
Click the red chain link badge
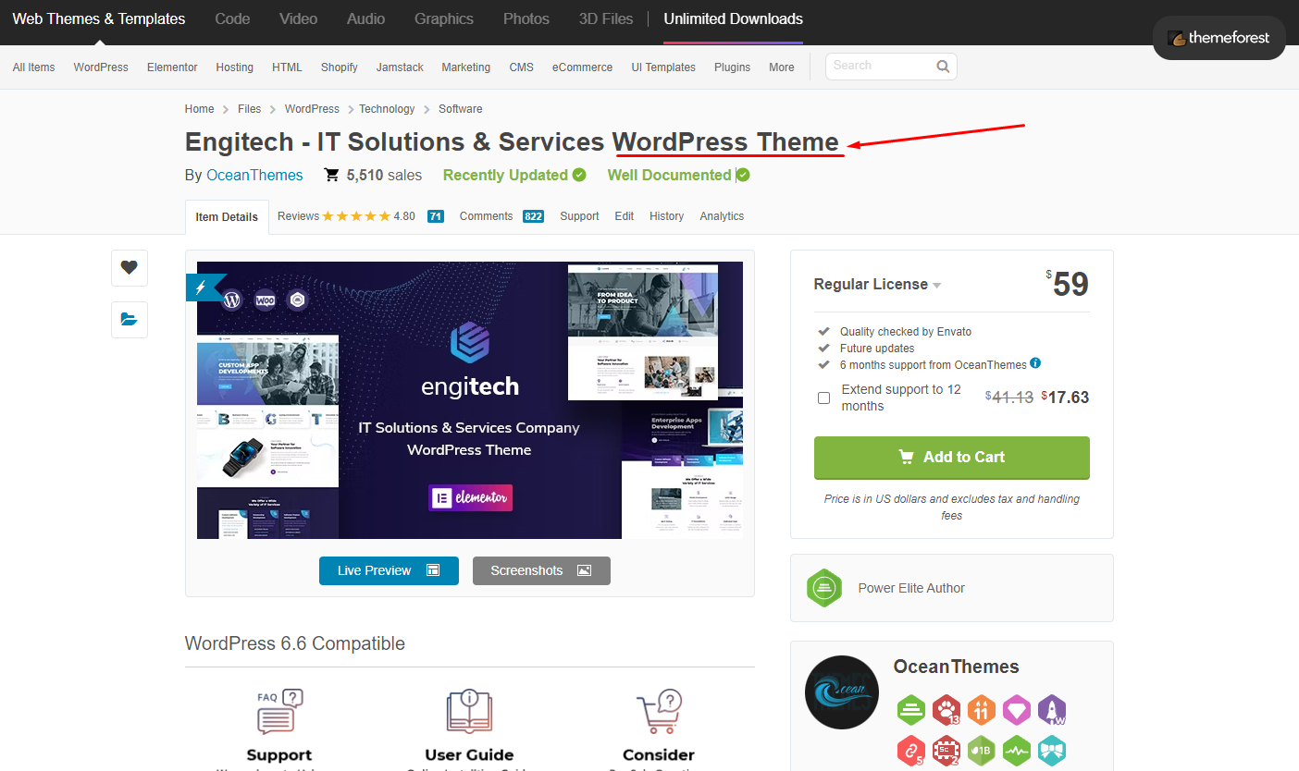[911, 751]
